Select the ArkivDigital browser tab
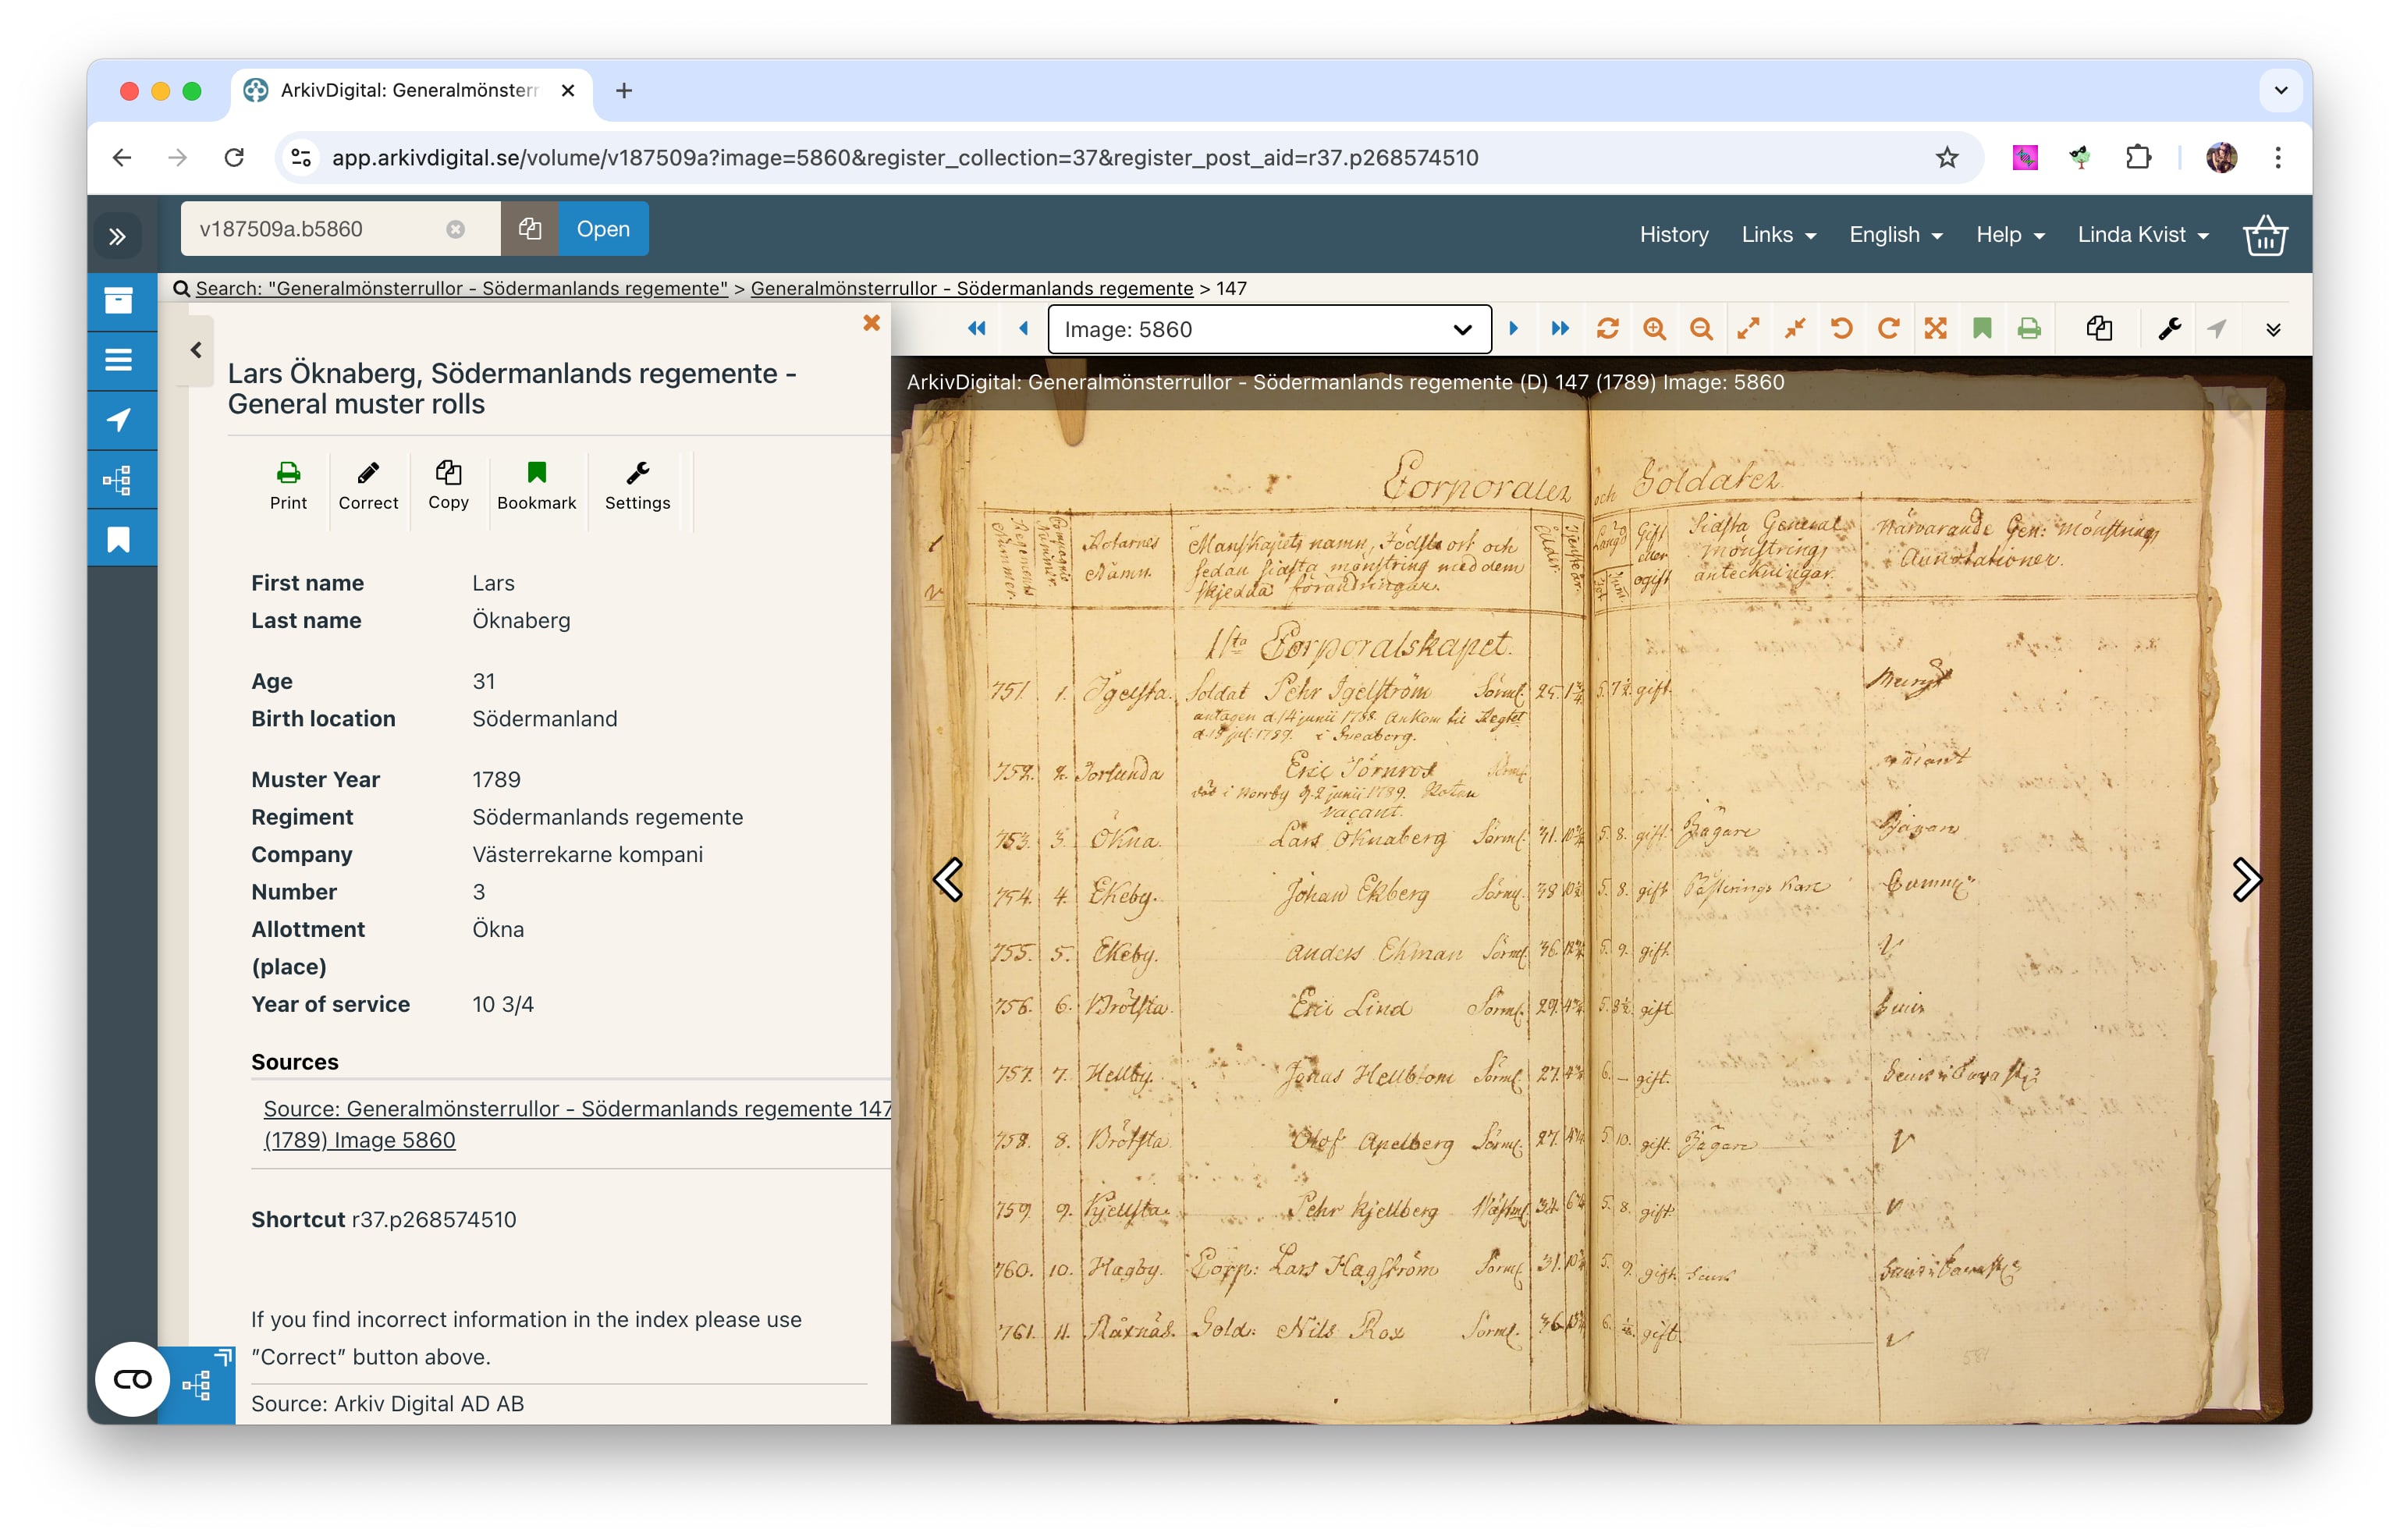Viewport: 2400px width, 1540px height. tap(410, 91)
